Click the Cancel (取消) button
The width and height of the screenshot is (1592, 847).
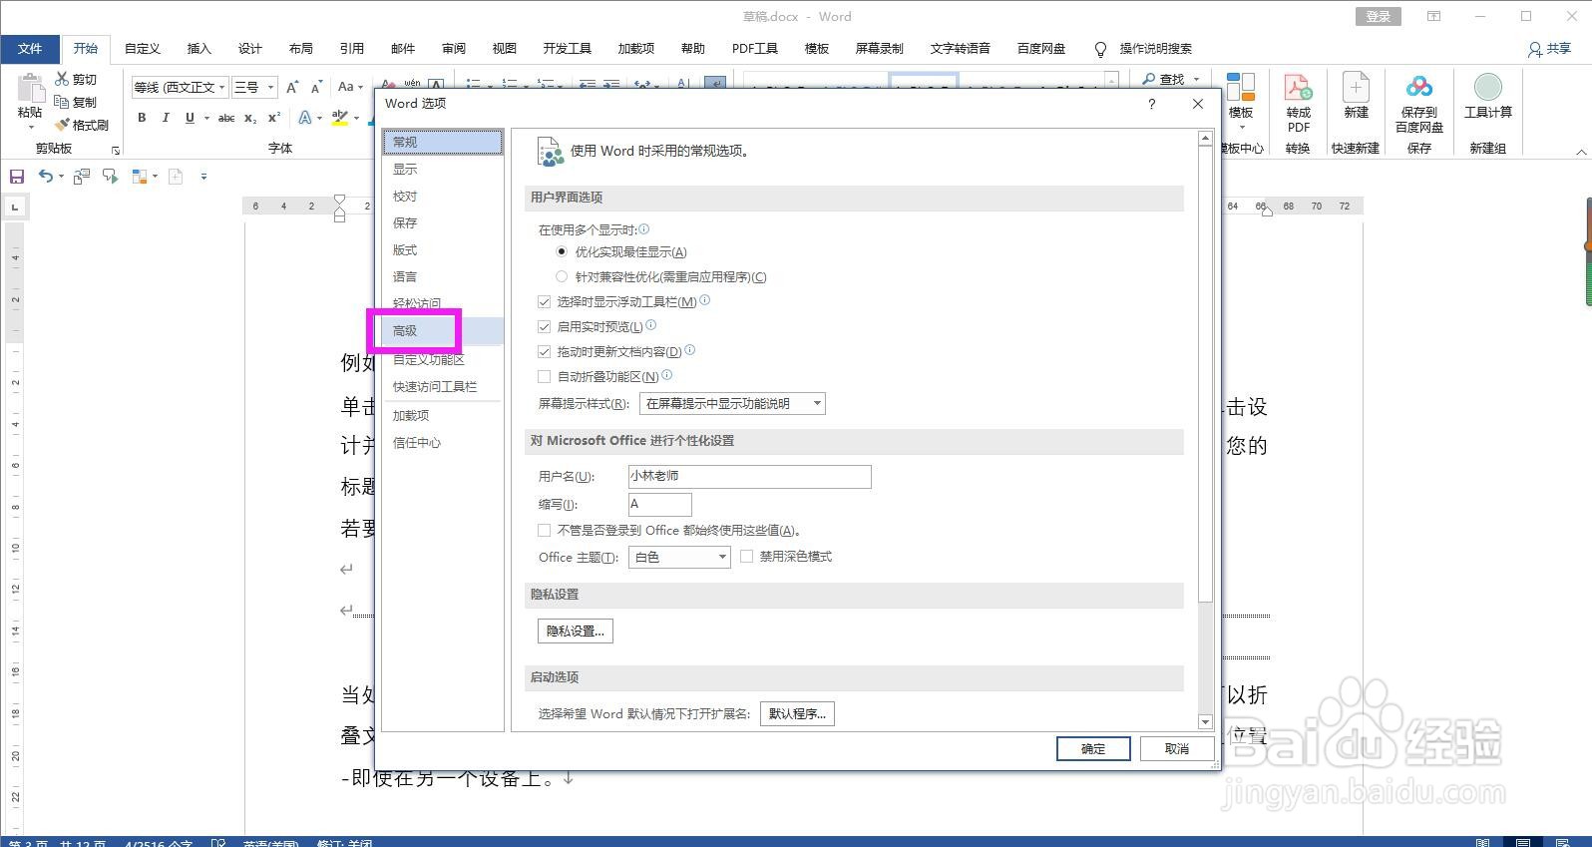pos(1177,748)
